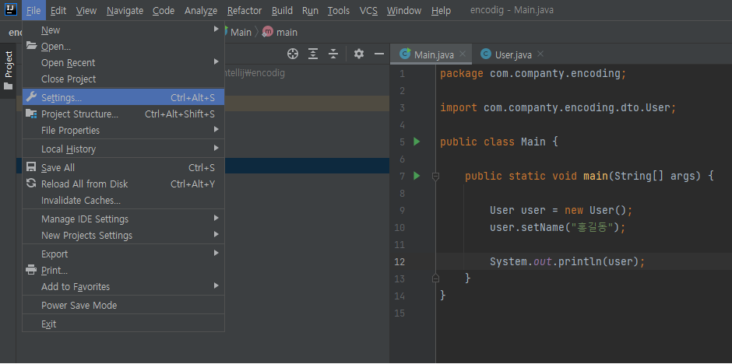732x364 pixels.
Task: Expand the Export submenu
Action: pyautogui.click(x=216, y=253)
